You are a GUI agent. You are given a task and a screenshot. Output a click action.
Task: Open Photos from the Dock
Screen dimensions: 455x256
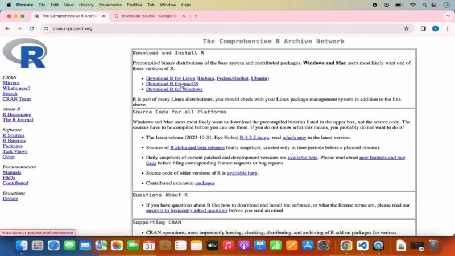(x=117, y=245)
